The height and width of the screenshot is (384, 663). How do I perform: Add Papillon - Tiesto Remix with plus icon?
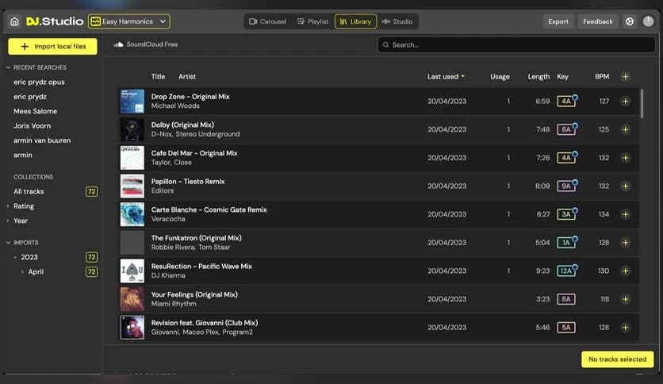coord(625,186)
